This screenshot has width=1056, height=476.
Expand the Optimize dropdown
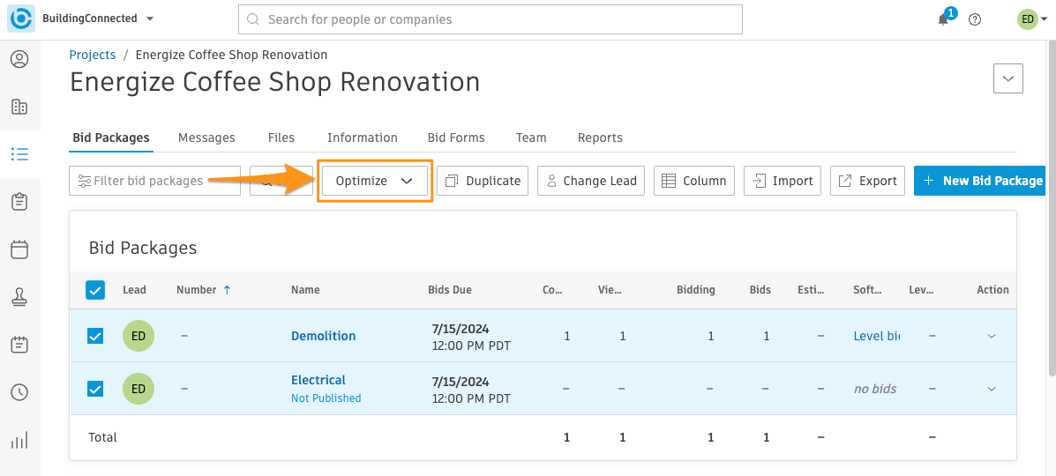pyautogui.click(x=374, y=181)
